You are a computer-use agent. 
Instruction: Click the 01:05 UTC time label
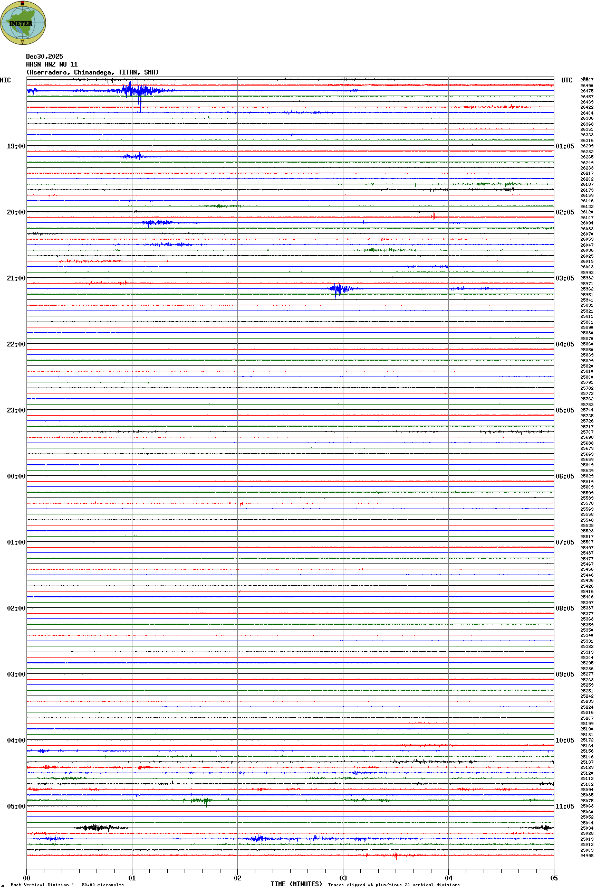[565, 146]
